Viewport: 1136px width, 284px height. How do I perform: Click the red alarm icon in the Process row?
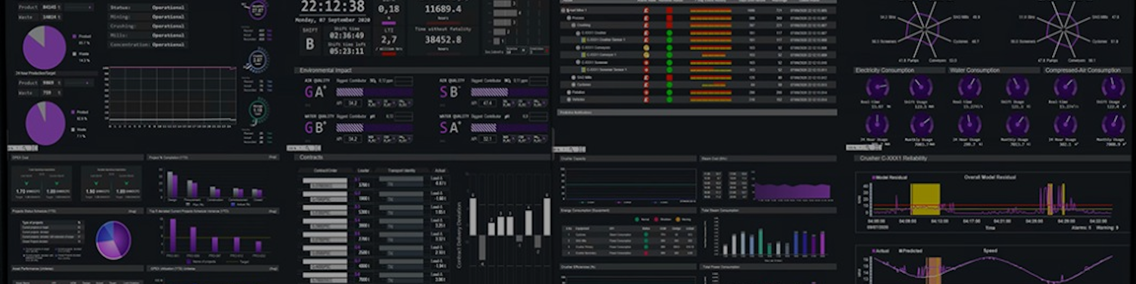(646, 18)
